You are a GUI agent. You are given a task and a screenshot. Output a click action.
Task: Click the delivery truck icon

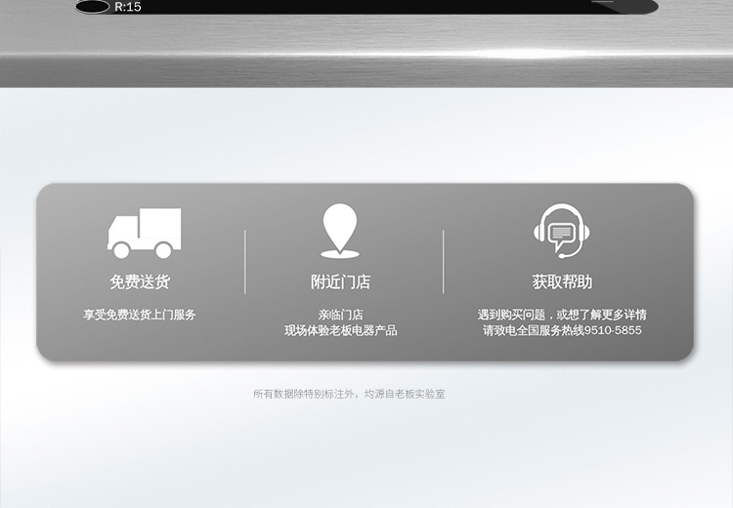pyautogui.click(x=144, y=233)
